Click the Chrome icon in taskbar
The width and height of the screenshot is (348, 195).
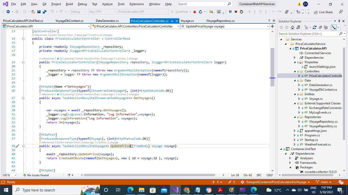point(187,190)
